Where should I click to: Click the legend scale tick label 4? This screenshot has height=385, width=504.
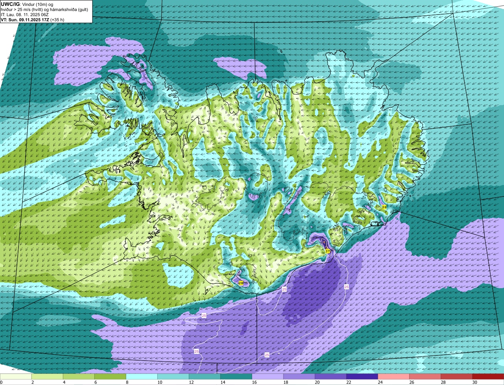tap(64, 382)
